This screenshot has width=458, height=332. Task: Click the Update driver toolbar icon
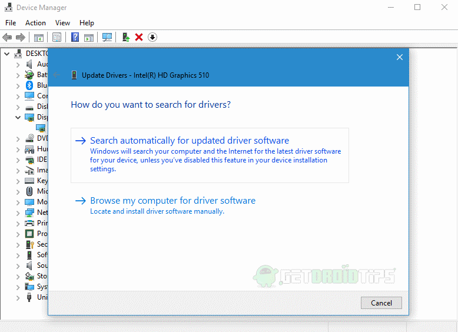pos(126,37)
